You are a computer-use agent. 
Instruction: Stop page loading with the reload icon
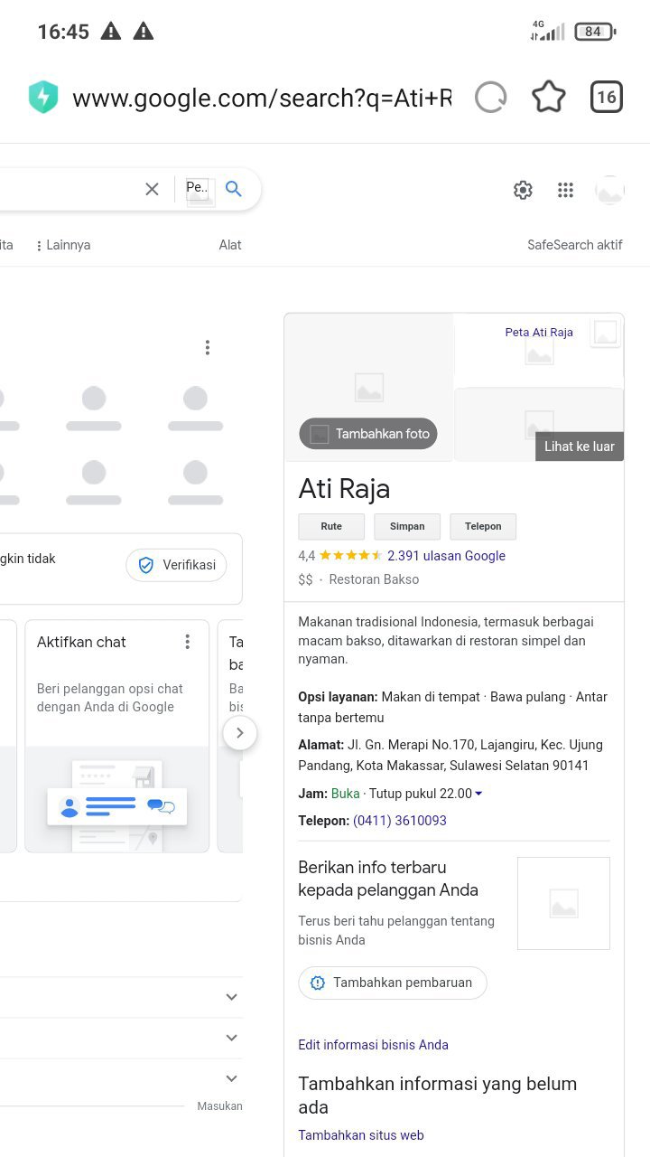point(491,98)
